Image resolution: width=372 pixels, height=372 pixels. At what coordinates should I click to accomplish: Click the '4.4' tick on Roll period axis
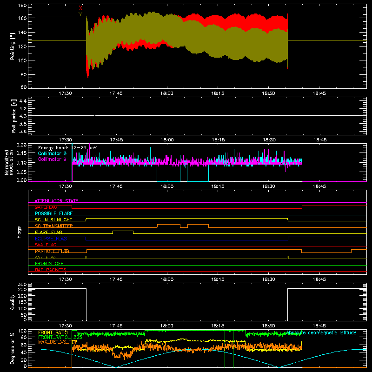pyautogui.click(x=23, y=101)
